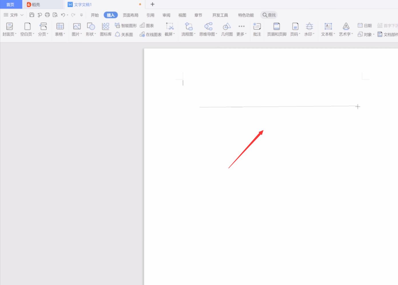Image resolution: width=398 pixels, height=285 pixels.
Task: Insert a mind map (思维导图)
Action: (208, 30)
